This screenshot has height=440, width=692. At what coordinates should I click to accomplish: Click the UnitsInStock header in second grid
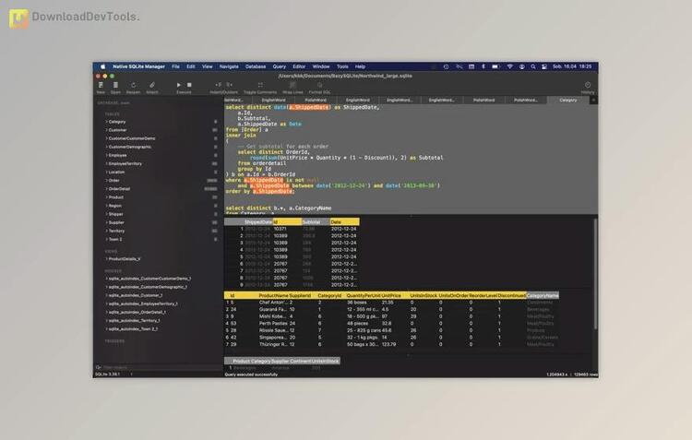[424, 295]
